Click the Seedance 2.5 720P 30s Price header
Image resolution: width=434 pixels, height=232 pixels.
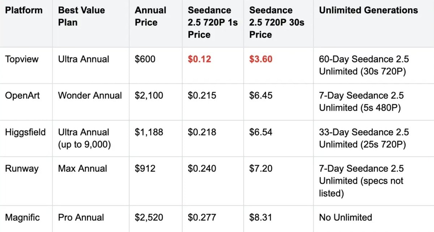pyautogui.click(x=277, y=22)
